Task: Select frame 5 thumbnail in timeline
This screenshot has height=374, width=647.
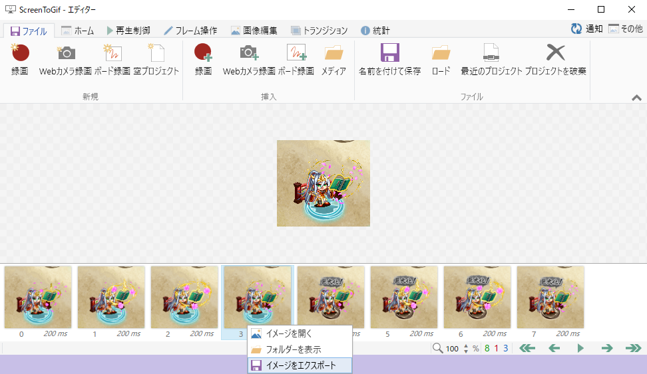Action: click(x=404, y=297)
